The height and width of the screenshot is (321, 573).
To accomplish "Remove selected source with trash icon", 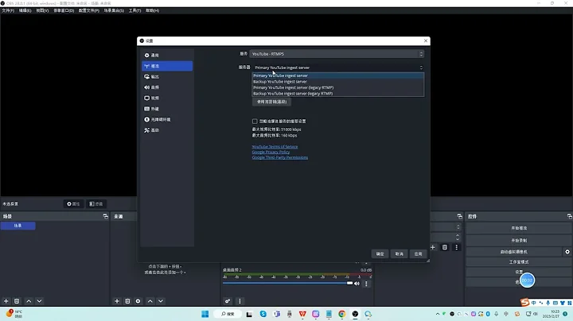I will coord(127,301).
